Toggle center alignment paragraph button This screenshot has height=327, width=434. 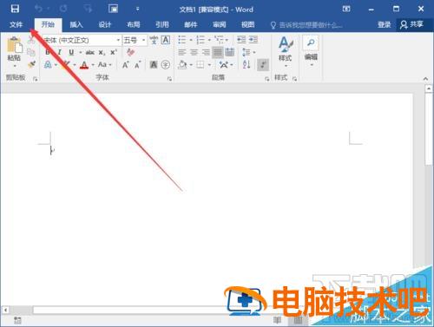pos(194,52)
